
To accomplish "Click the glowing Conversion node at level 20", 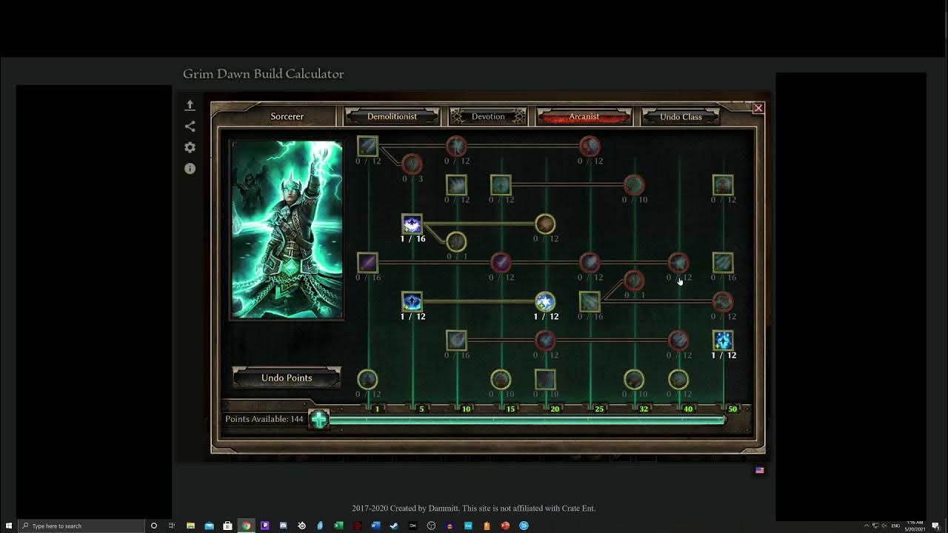I will [545, 301].
